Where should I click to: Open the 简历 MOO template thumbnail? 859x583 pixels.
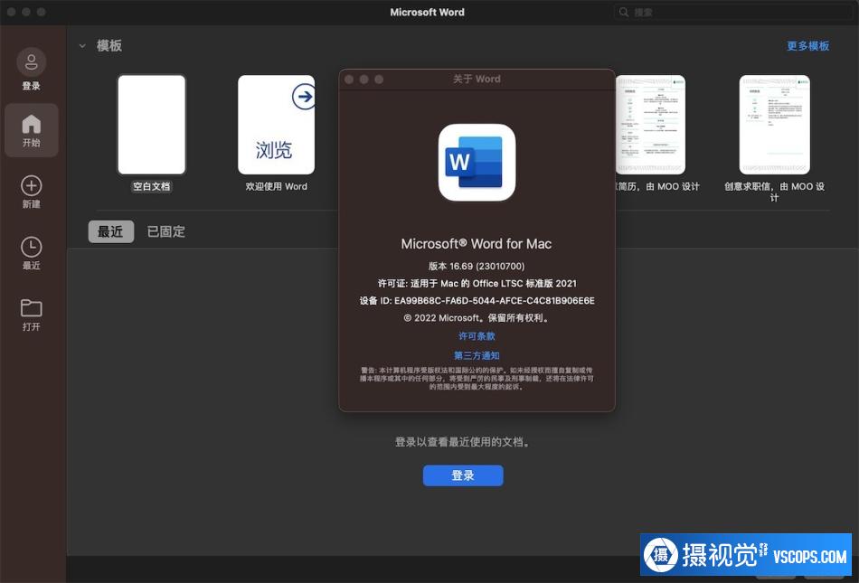651,125
